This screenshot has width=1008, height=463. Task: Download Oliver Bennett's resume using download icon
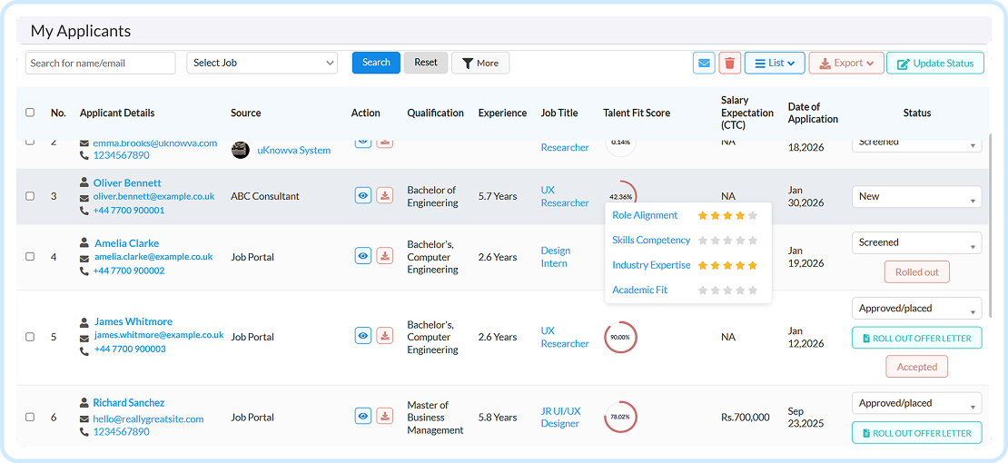384,195
